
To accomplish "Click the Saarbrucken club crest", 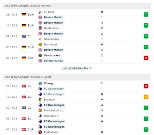I will tap(40, 55).
